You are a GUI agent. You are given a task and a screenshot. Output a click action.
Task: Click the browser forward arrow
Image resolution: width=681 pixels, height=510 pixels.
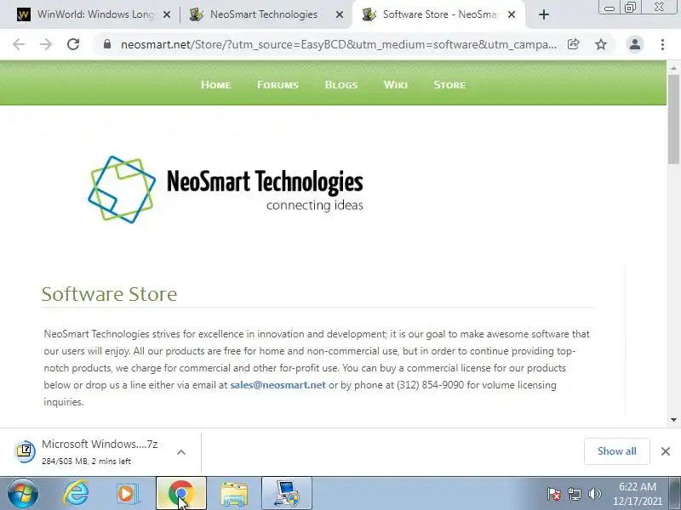pyautogui.click(x=46, y=44)
